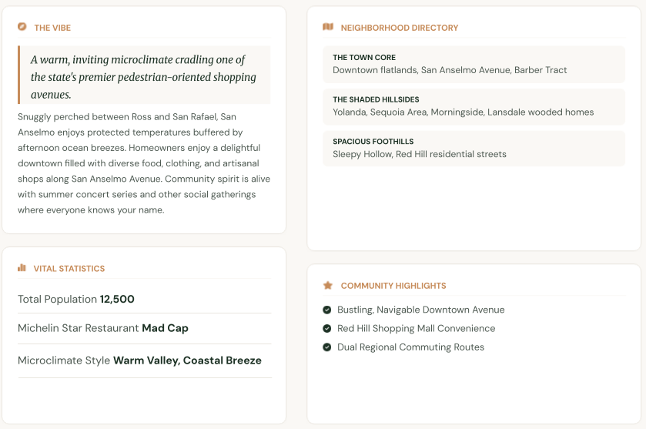
Task: Select the Spacious Foothills directory card
Action: 474,149
